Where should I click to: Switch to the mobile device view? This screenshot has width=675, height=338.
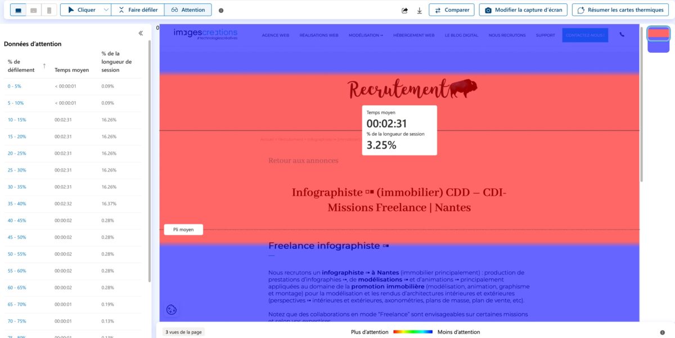(49, 10)
